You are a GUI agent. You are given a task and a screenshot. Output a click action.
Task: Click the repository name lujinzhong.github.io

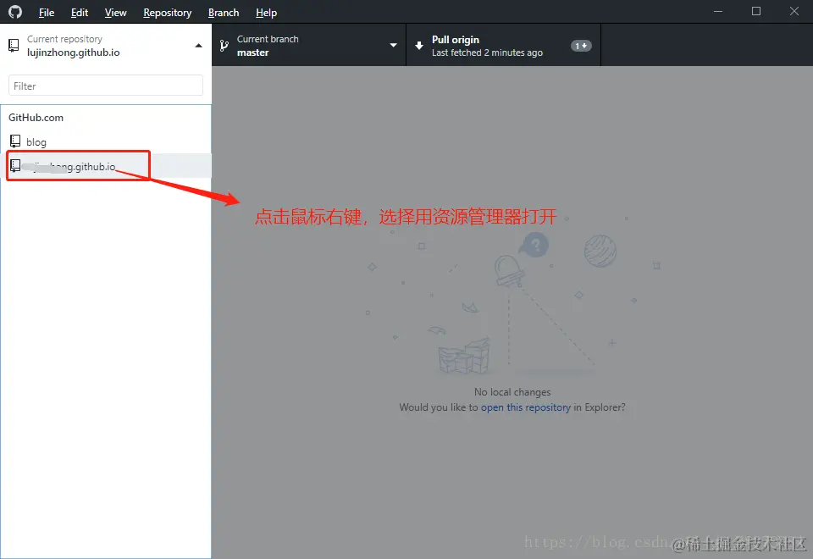pyautogui.click(x=73, y=53)
